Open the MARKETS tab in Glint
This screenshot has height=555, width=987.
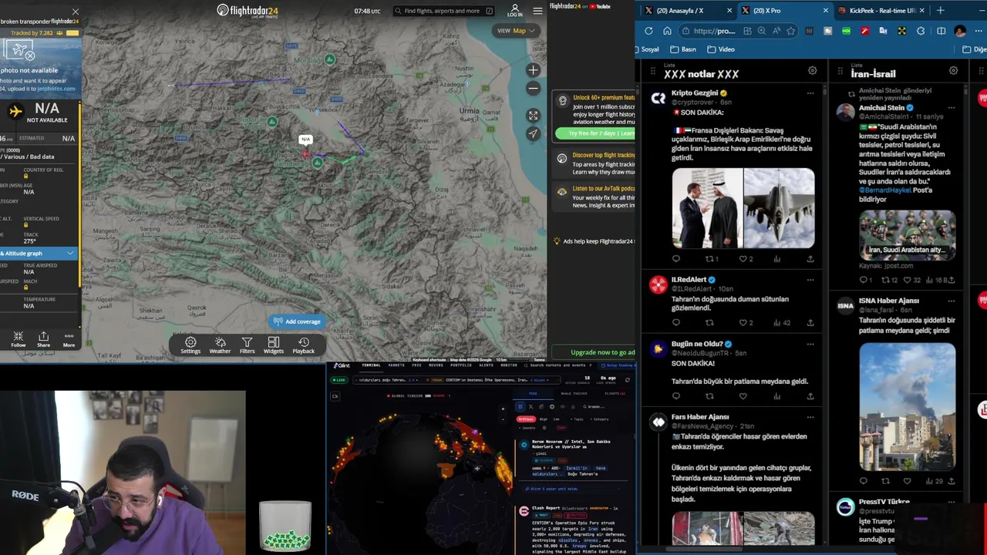click(x=396, y=365)
